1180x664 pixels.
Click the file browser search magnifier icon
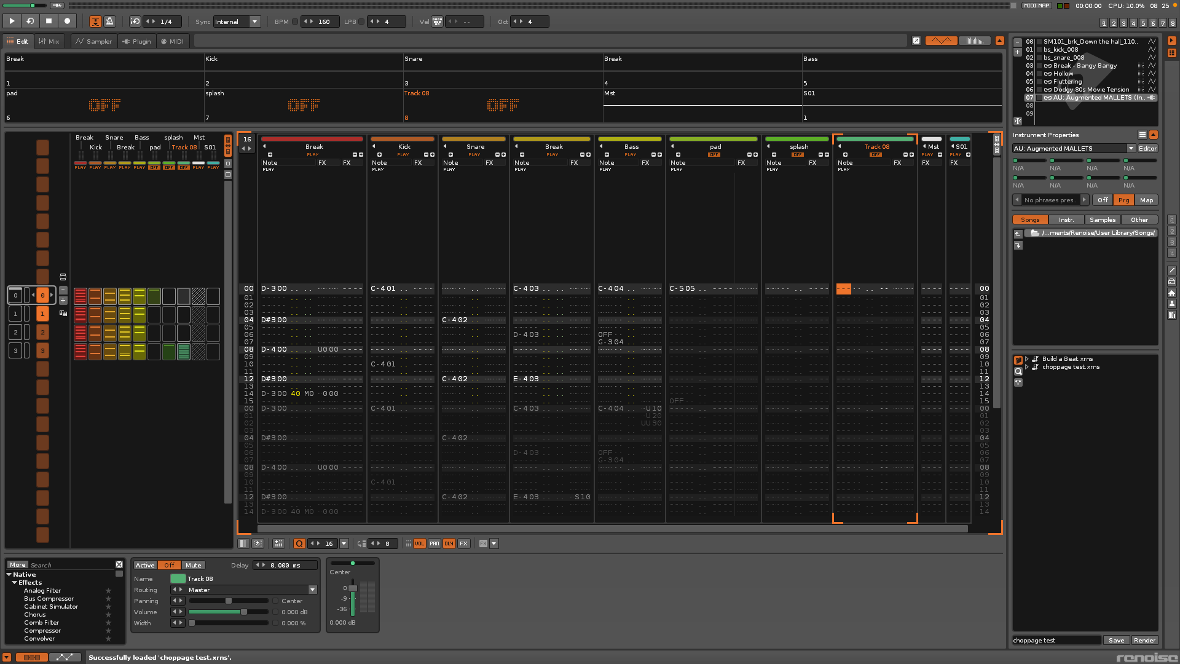point(1018,371)
